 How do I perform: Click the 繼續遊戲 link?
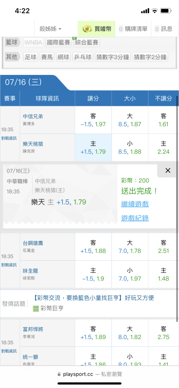tap(135, 204)
